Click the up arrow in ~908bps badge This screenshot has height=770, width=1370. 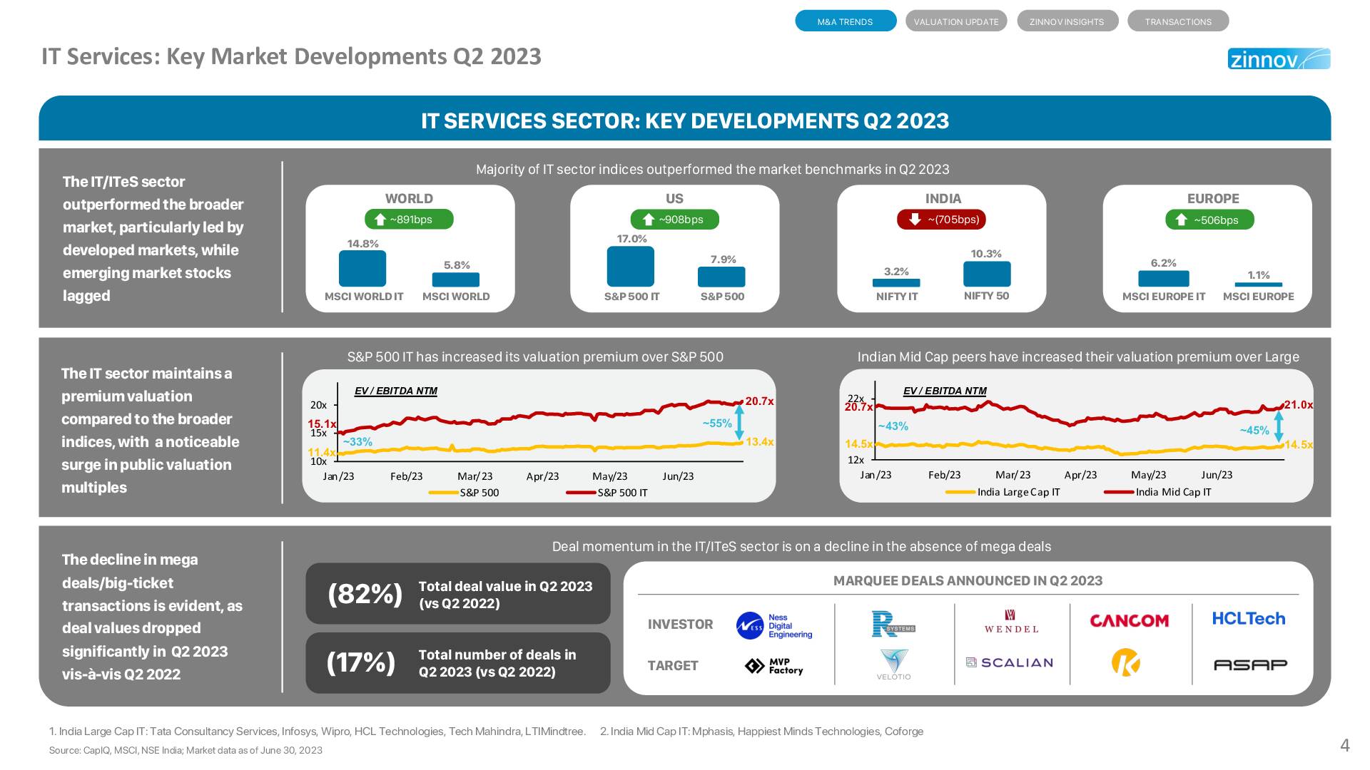(649, 220)
